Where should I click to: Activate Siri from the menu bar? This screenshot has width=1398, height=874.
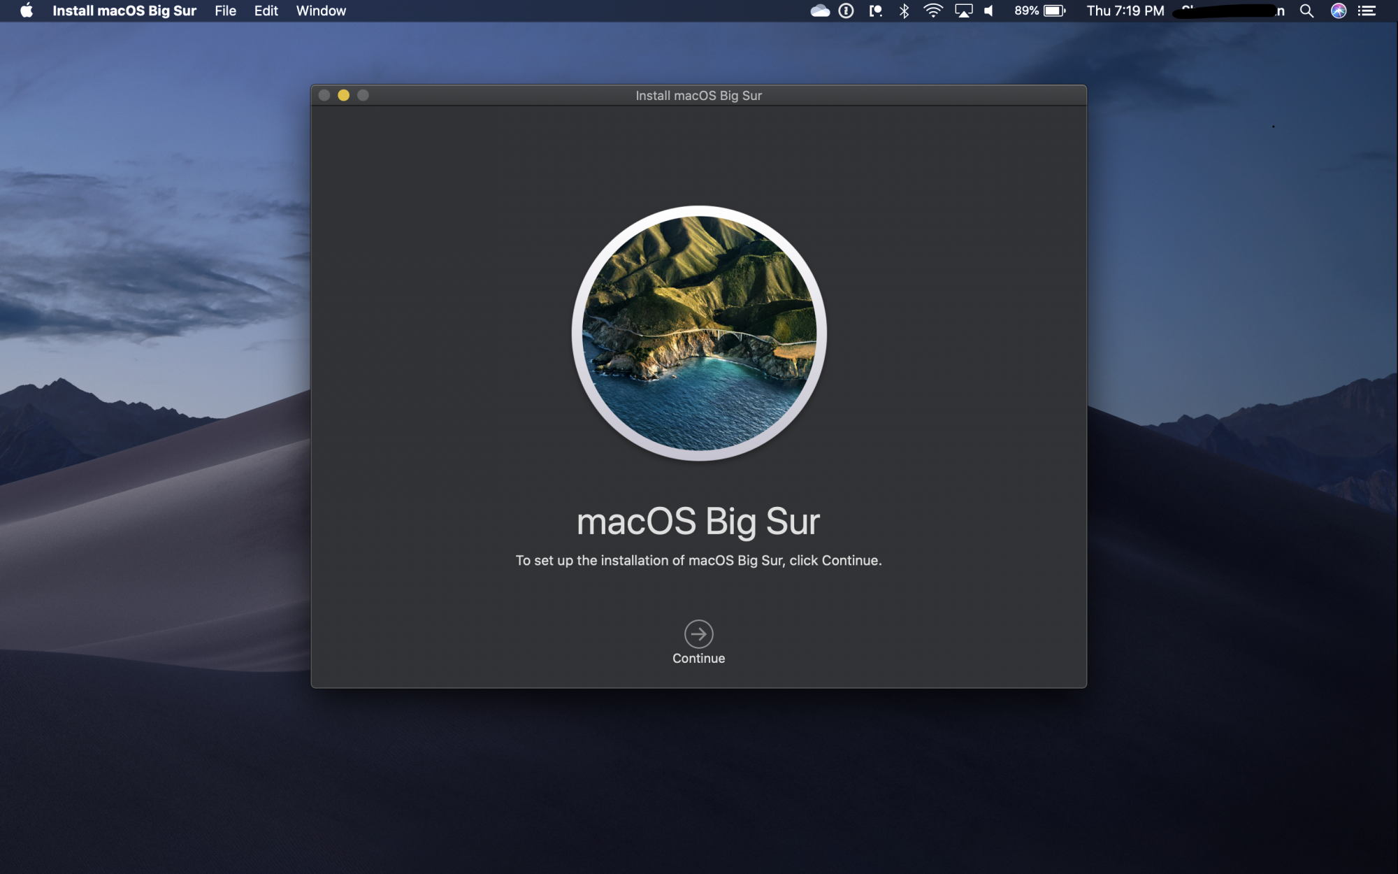(x=1338, y=10)
